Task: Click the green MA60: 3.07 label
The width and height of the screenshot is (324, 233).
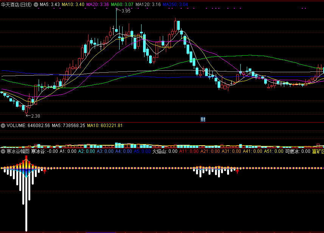Action: (122, 5)
